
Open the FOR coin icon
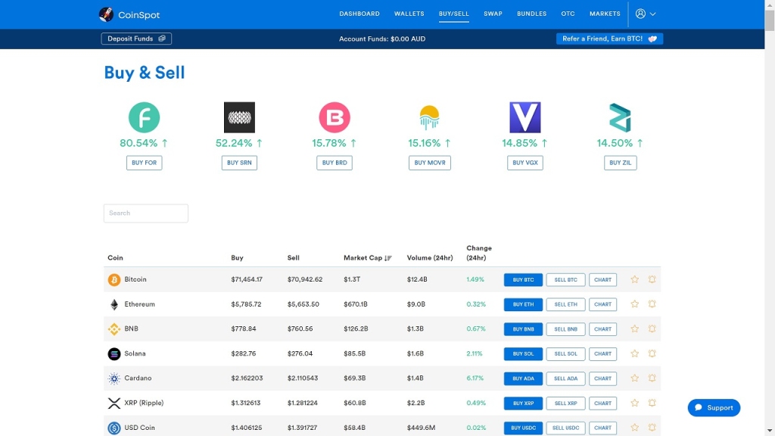[144, 117]
